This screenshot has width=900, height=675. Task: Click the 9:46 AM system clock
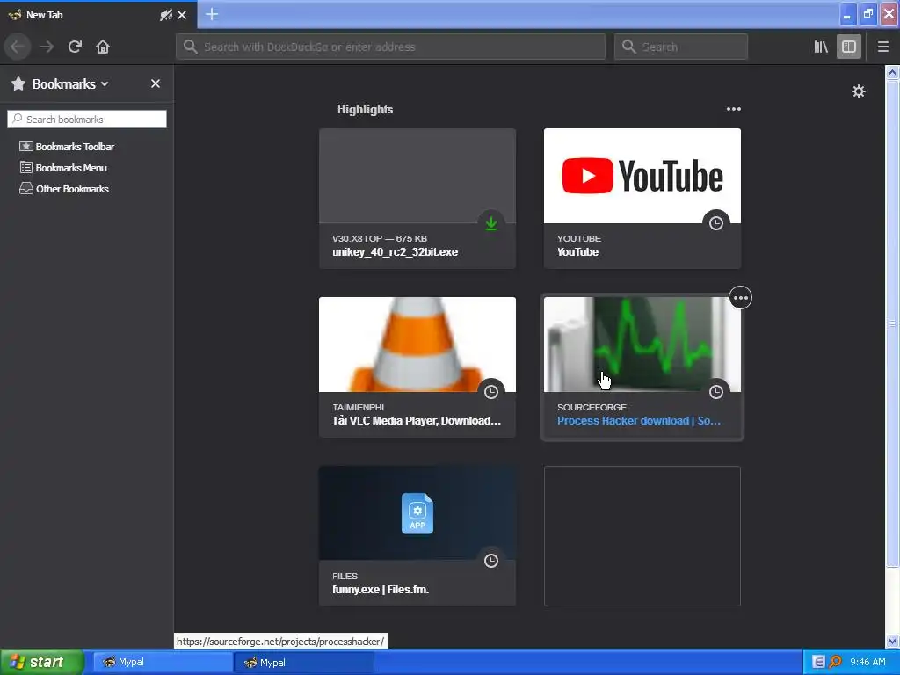867,662
